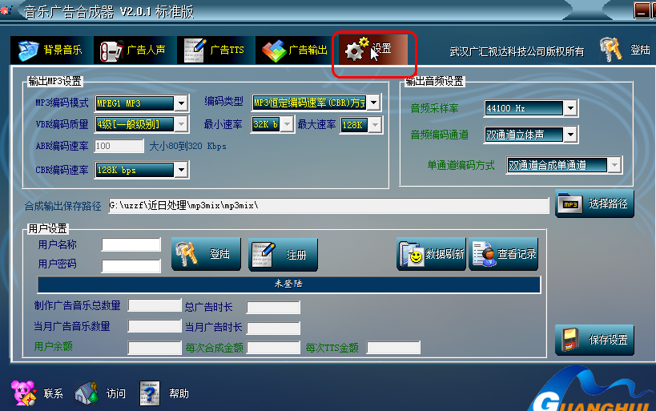This screenshot has width=656, height=411.
Task: Click the 用户余额 field
Action: [155, 348]
